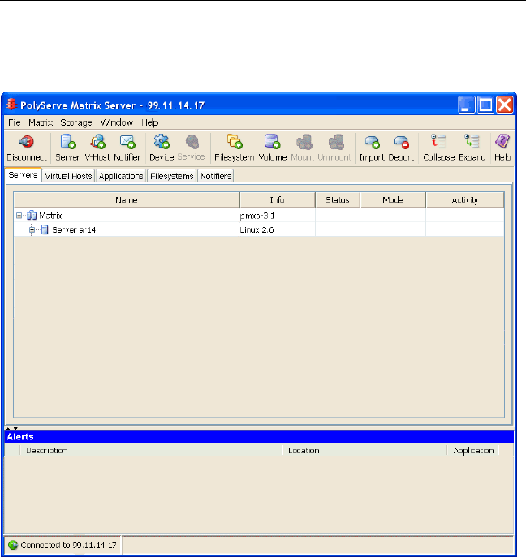This screenshot has height=557, width=526.
Task: Minimize the PolyServe Matrix Server window
Action: click(466, 105)
